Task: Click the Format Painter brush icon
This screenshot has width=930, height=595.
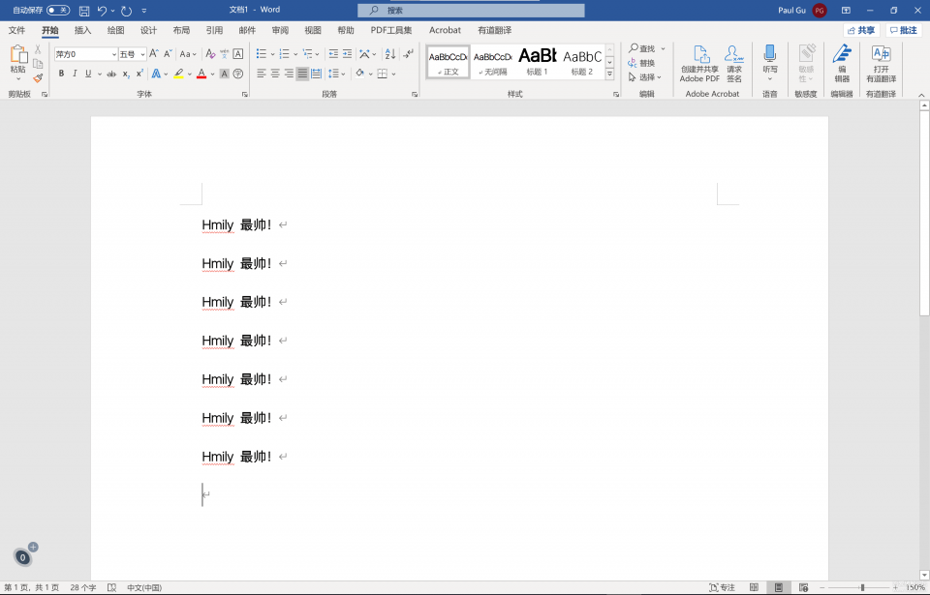Action: tap(38, 77)
